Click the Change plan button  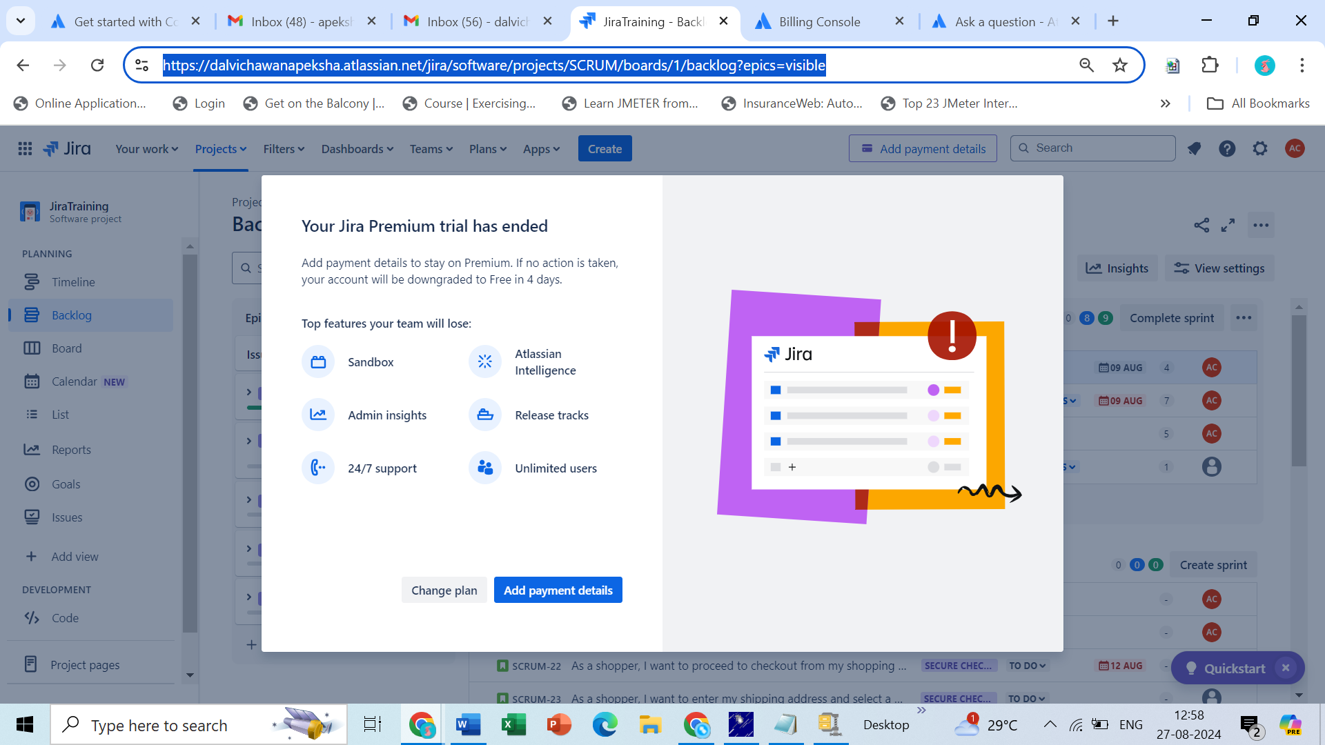click(444, 590)
